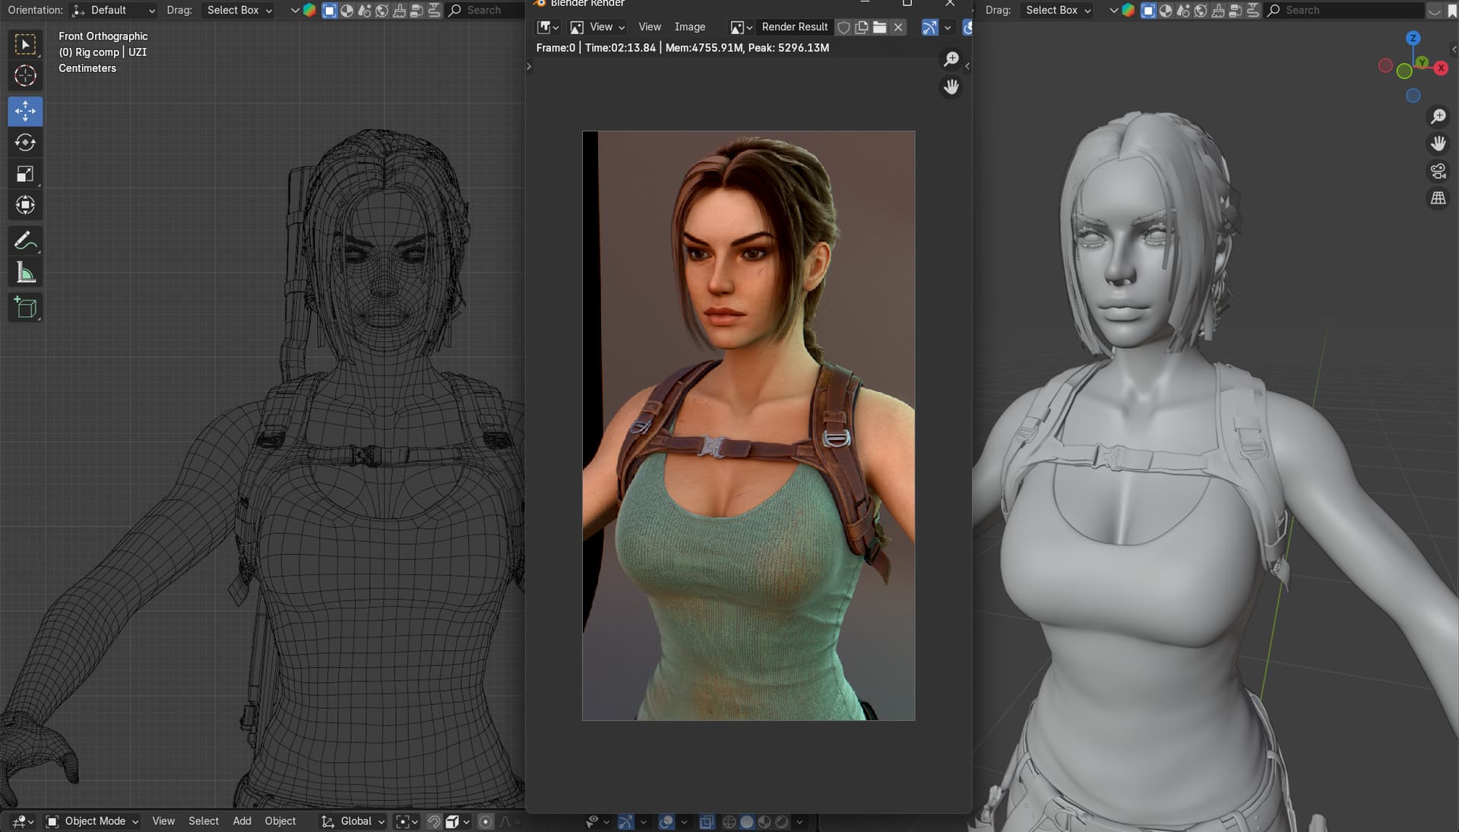Open the Object Mode dropdown
1459x832 pixels.
pos(93,821)
